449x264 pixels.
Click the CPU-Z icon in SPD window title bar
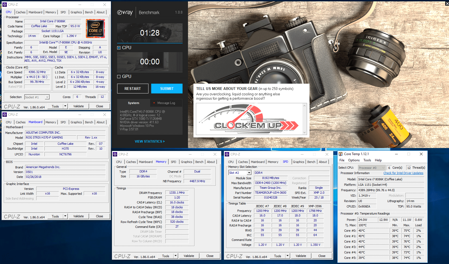[227, 154]
